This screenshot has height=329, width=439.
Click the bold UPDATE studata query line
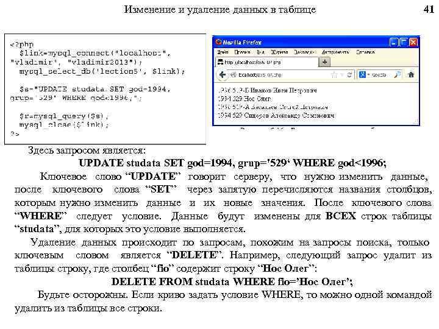click(232, 163)
